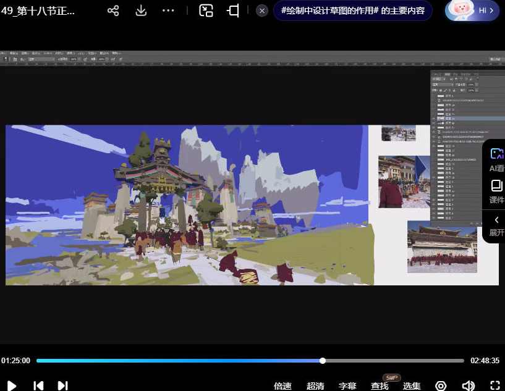Skip to the next video

coord(62,385)
